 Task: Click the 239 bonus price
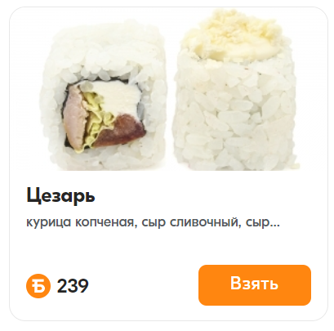(x=73, y=286)
